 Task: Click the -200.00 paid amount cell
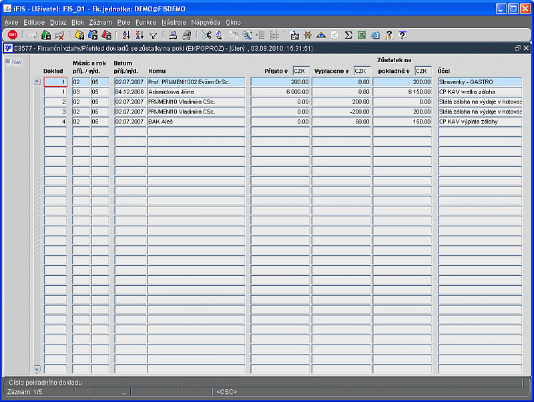(341, 112)
